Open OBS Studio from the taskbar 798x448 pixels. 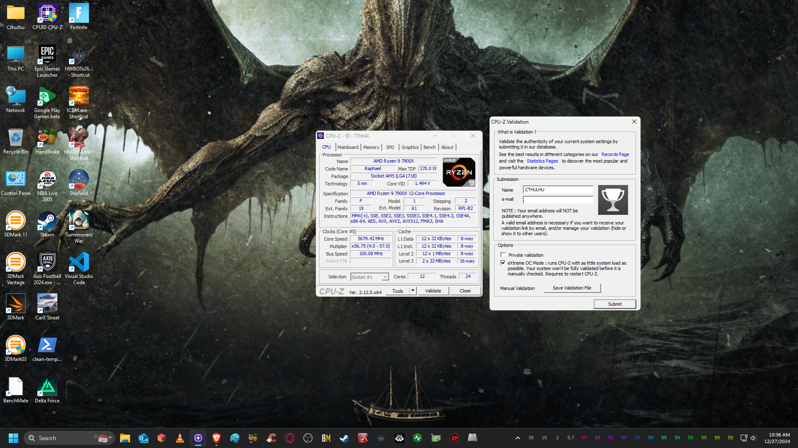coord(308,438)
